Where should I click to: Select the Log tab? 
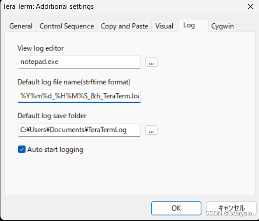coord(194,26)
